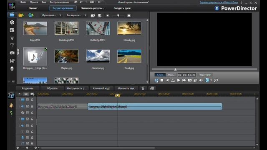Toggle the title track enable checkbox
267x150 pixels.
click(28, 132)
